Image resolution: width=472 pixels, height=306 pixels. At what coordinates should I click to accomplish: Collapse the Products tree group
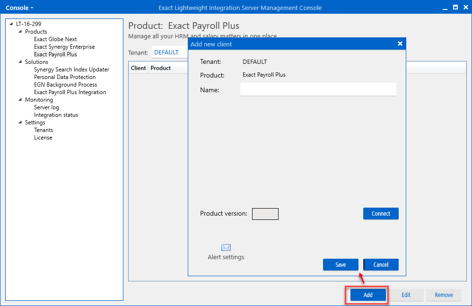tap(20, 32)
